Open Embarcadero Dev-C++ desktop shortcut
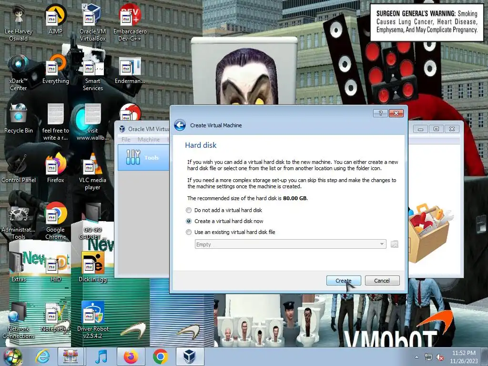Screen dimensions: 488x366 pos(130,23)
